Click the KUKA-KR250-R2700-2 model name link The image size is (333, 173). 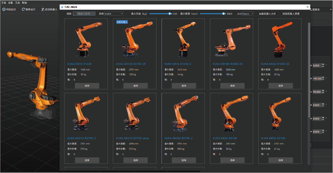[x=178, y=138]
